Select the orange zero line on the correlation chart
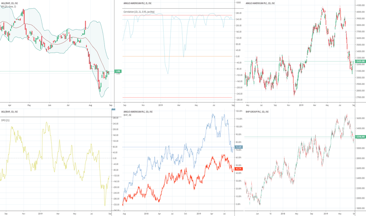Screen dimensions: 366x216 (x=178, y=56)
